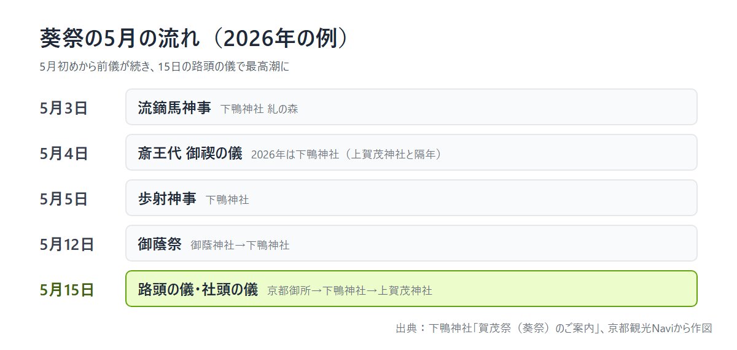
Task: Click the 2026年は下鴨神社（上賀茂神社と隔年） note
Action: [x=346, y=155]
